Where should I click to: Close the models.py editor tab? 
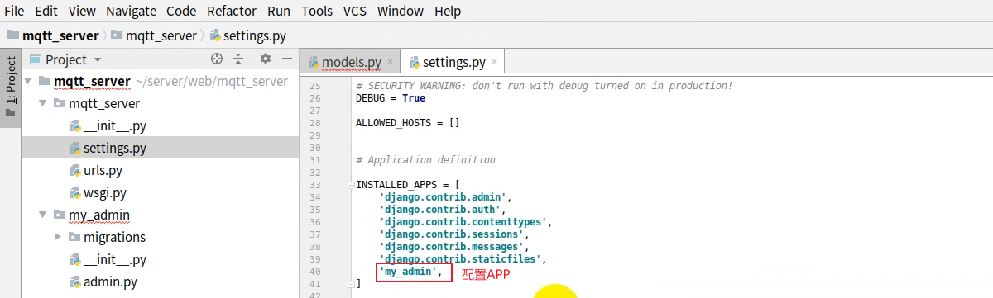(x=391, y=62)
